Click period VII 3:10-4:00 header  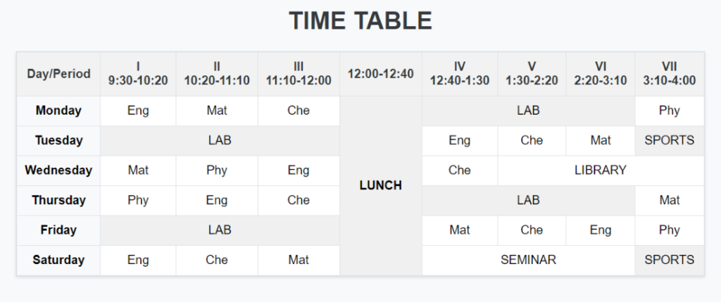pyautogui.click(x=670, y=74)
